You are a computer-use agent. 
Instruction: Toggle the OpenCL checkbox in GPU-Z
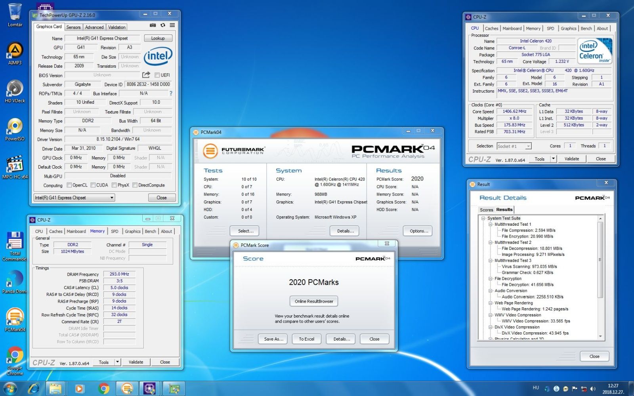(69, 185)
